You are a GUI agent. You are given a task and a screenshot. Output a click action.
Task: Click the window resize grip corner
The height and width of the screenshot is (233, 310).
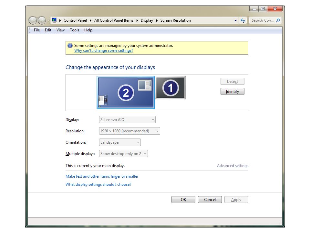click(x=280, y=223)
